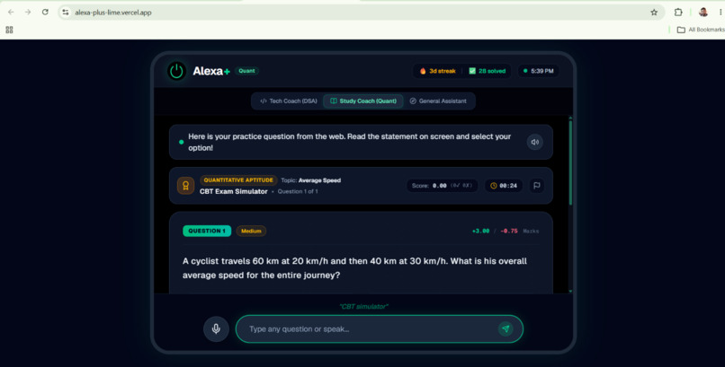Select the Study Coach (Quant) tab
725x367 pixels.
(x=363, y=101)
